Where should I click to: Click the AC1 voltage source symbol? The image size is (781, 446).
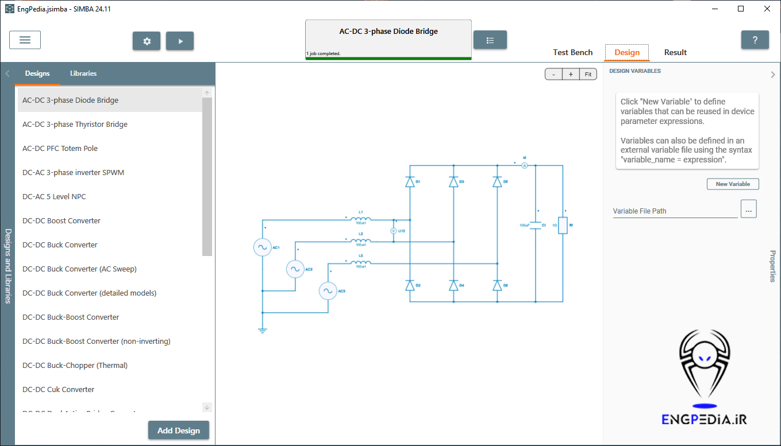point(262,247)
